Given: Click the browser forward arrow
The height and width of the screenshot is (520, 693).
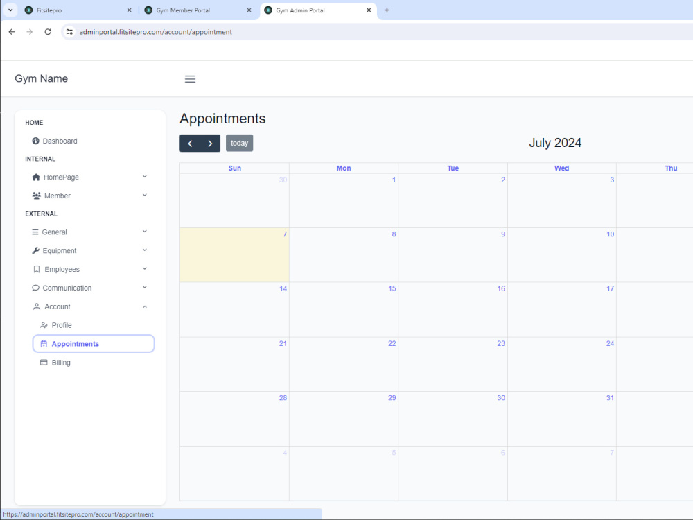Looking at the screenshot, I should click(x=30, y=32).
